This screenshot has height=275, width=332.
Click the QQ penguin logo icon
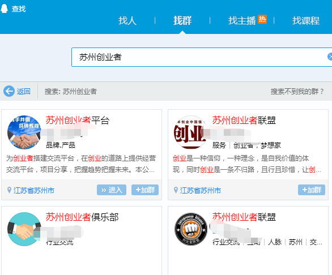point(4,8)
